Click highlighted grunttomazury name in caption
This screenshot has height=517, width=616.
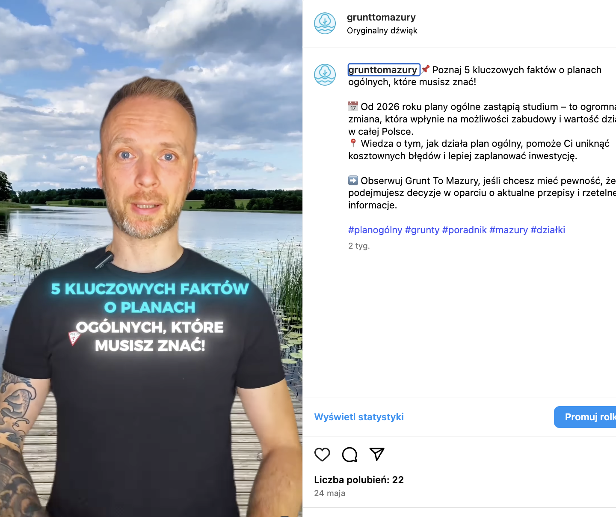tap(384, 70)
